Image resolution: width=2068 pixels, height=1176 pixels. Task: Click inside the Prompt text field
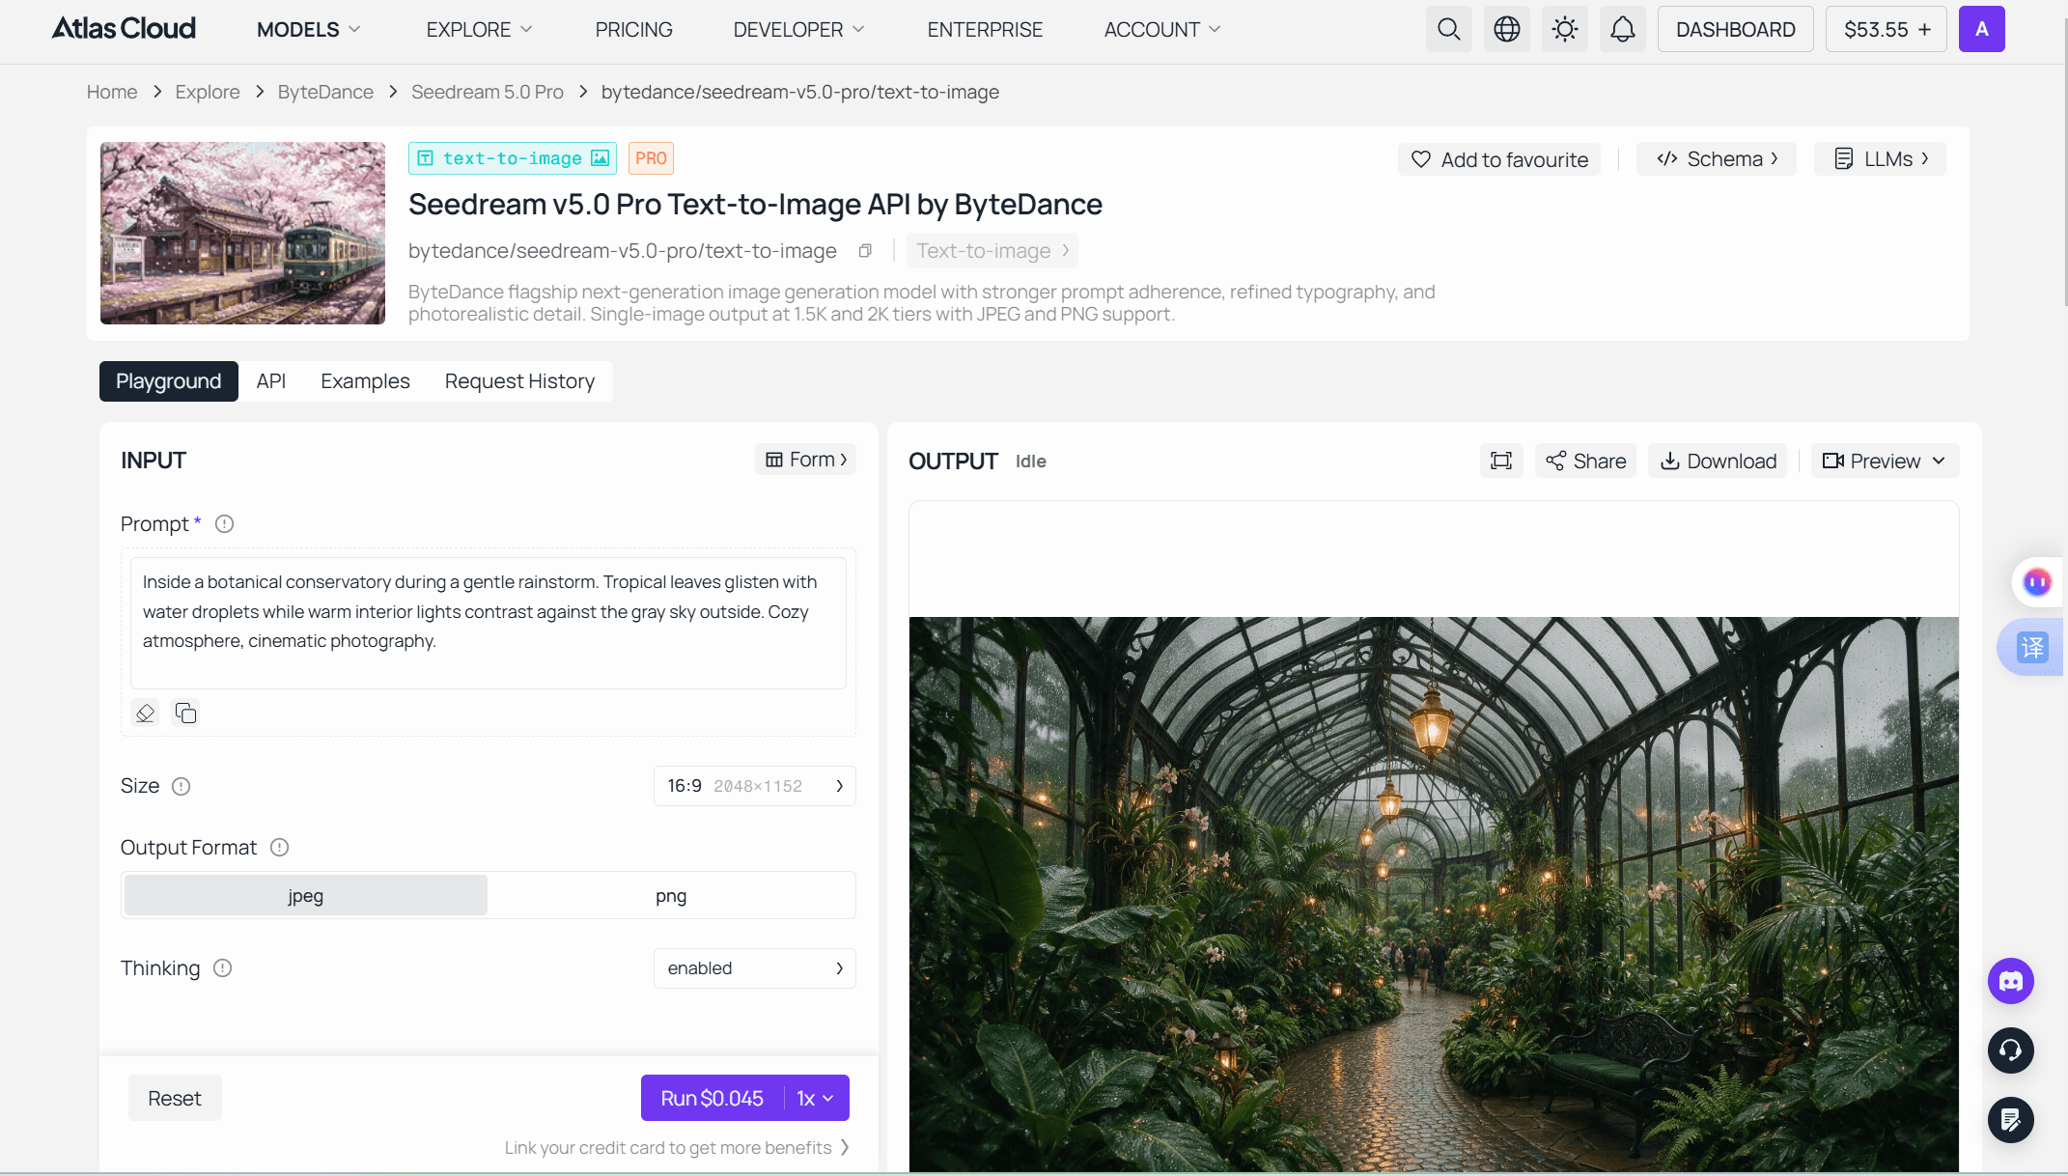click(489, 623)
